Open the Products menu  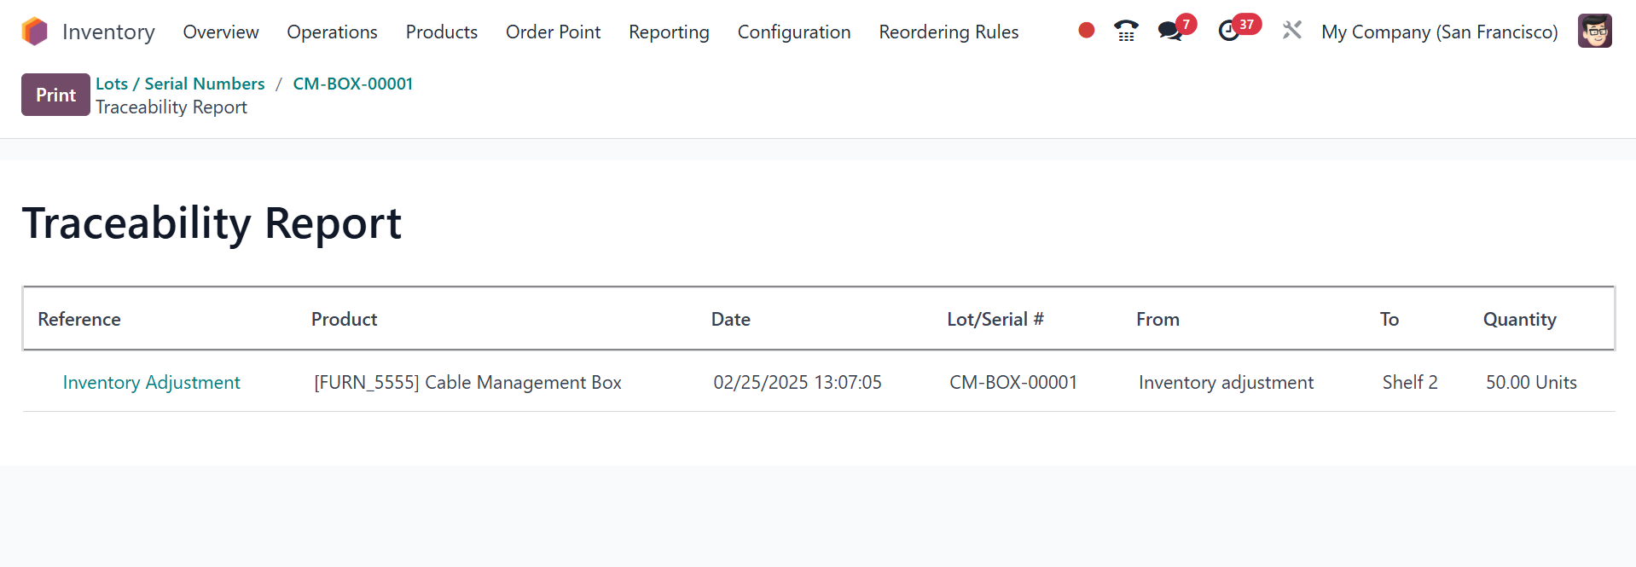pos(441,32)
